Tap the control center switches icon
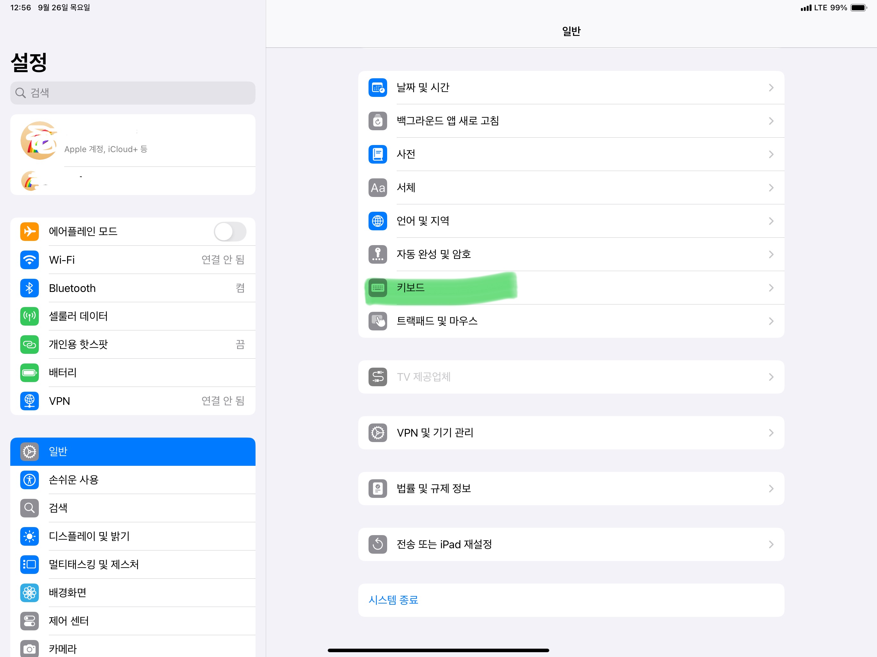 [x=29, y=621]
